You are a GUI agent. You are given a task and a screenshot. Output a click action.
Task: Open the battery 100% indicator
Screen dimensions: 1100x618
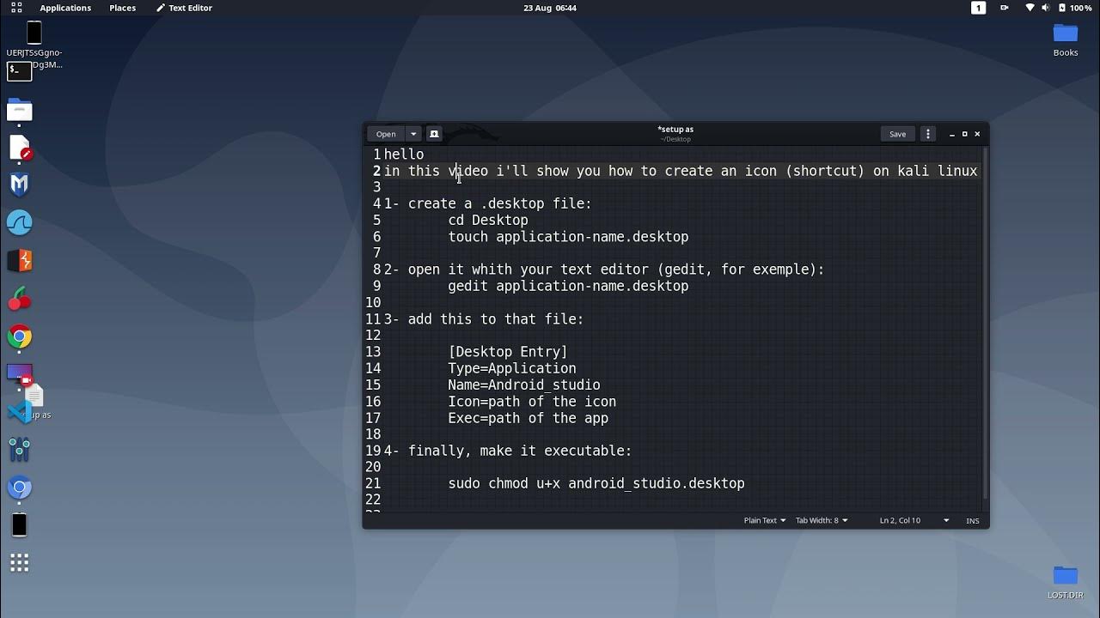(x=1074, y=8)
